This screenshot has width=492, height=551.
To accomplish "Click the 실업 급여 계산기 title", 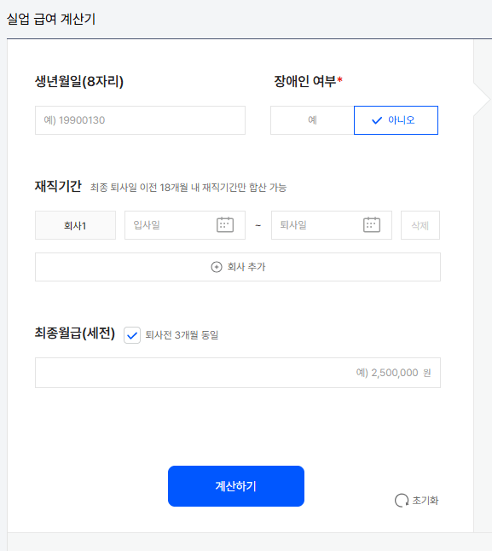I will (51, 19).
